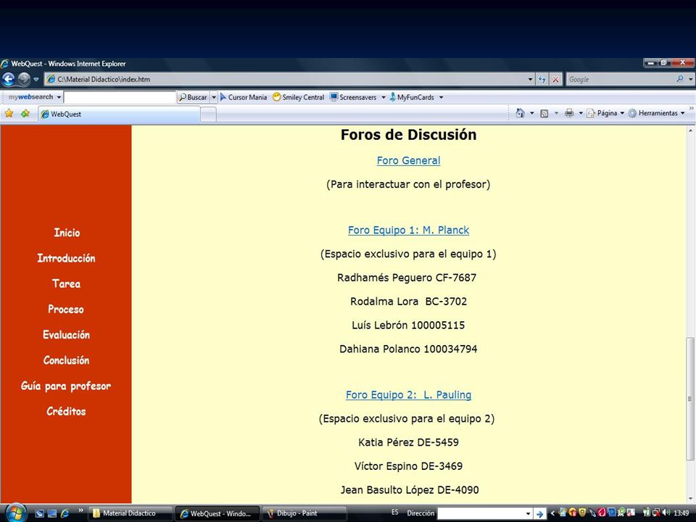This screenshot has width=696, height=522.
Task: Click the Print icon in command bar
Action: [x=569, y=113]
